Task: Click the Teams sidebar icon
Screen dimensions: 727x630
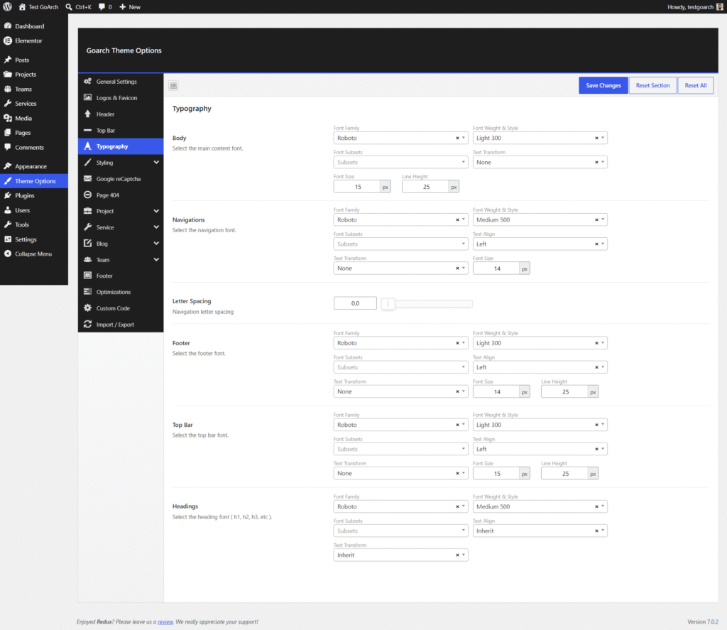Action: (x=8, y=89)
